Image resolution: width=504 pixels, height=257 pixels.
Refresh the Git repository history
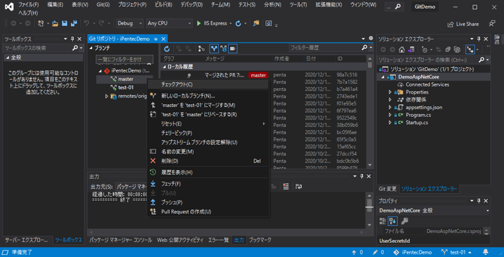coord(166,48)
